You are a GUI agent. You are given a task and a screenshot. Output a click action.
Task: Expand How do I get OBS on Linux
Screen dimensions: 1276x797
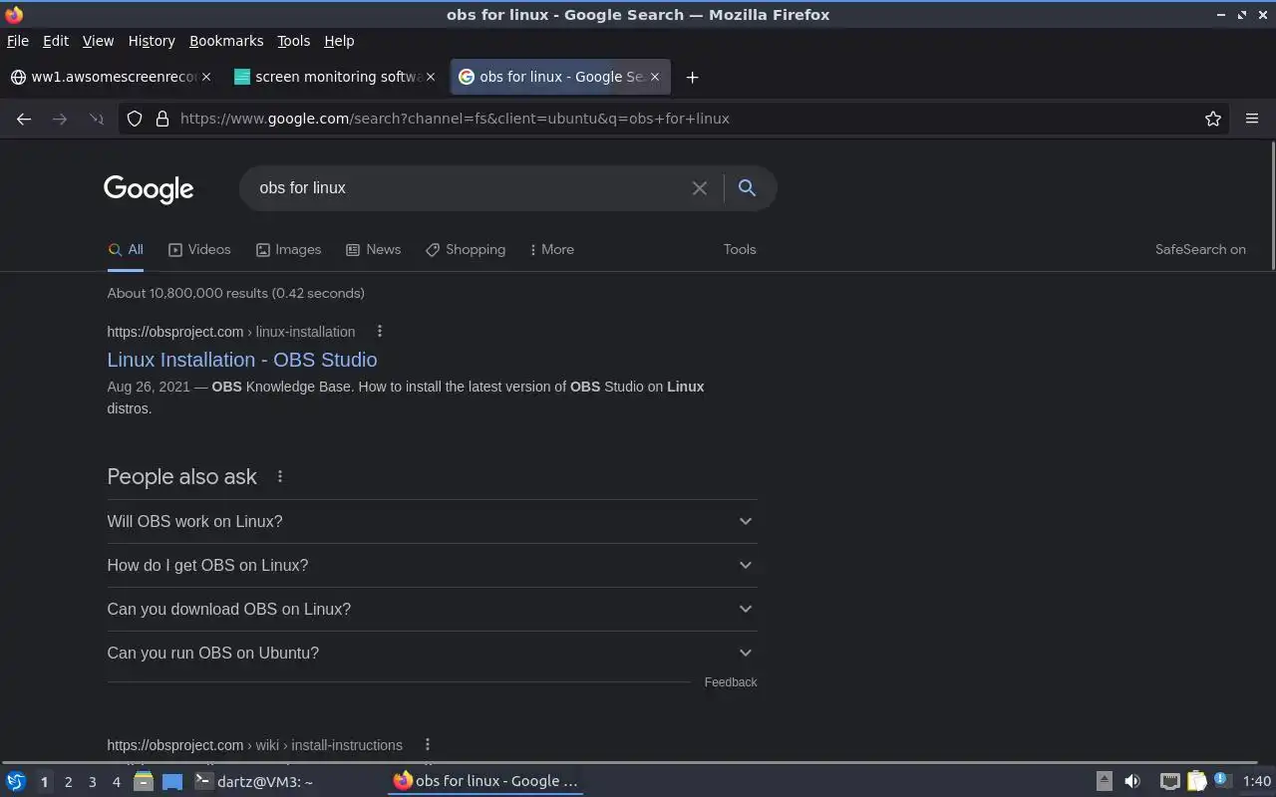coord(432,565)
